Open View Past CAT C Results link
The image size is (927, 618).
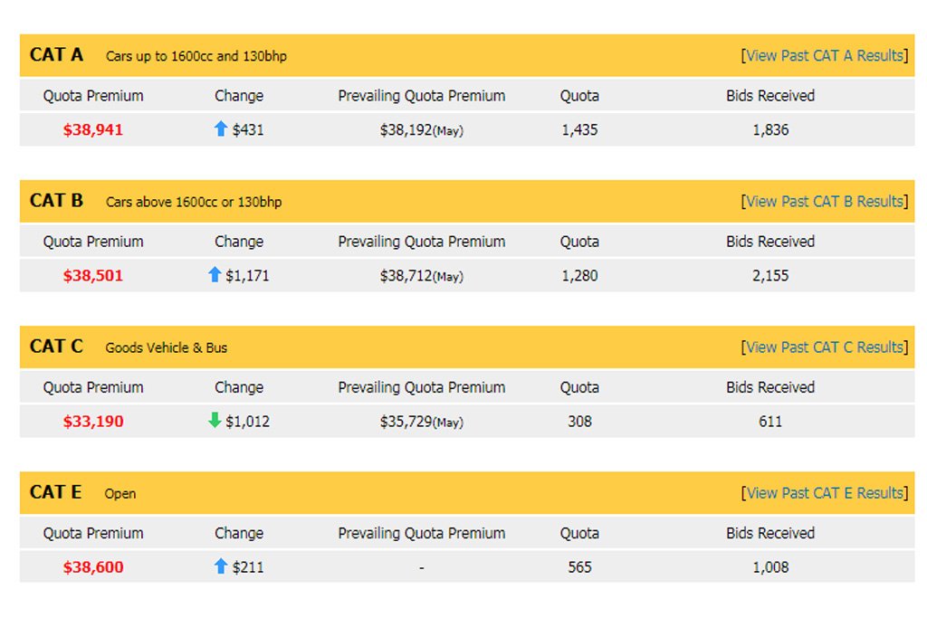825,347
